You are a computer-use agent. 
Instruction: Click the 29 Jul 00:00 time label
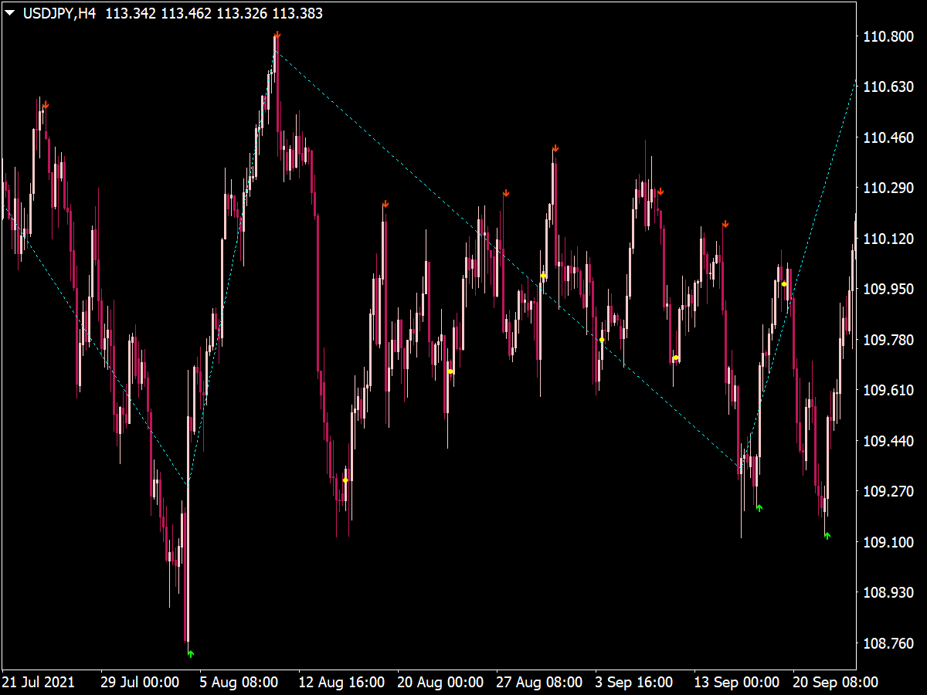pyautogui.click(x=140, y=683)
